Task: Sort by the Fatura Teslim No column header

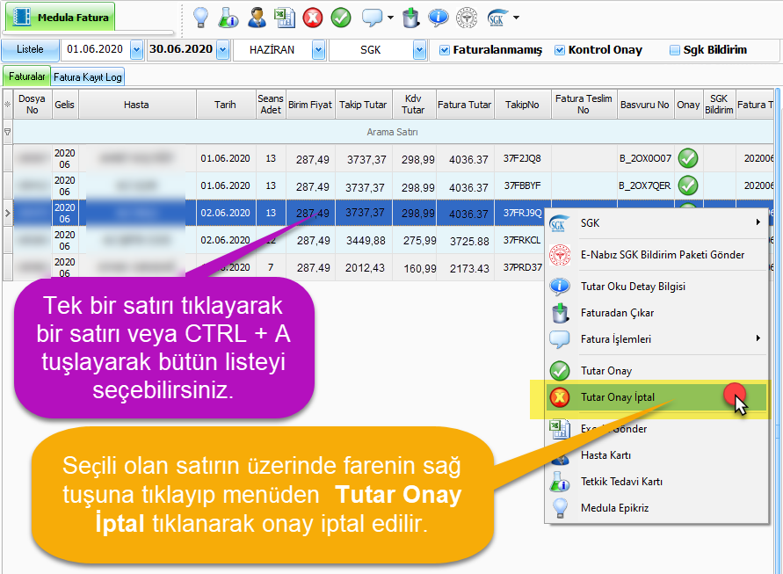Action: [584, 105]
